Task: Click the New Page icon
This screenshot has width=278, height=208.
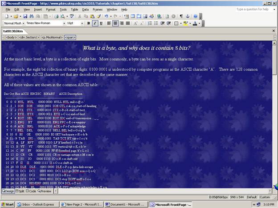Action: tap(7, 16)
